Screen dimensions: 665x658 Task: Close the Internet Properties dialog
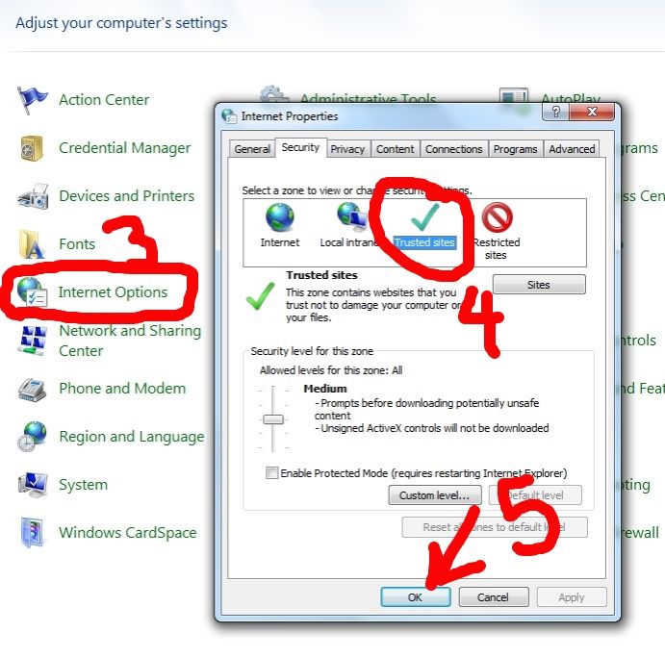pyautogui.click(x=592, y=112)
